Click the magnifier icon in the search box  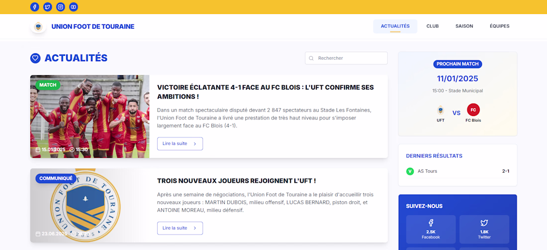tap(311, 58)
